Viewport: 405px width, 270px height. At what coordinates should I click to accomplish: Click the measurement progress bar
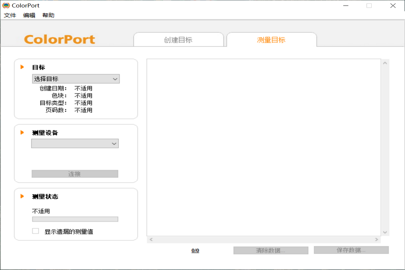[x=75, y=219]
